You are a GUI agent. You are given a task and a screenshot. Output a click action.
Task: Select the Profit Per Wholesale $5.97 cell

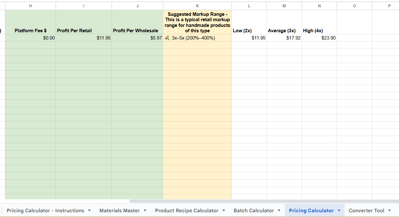point(137,38)
